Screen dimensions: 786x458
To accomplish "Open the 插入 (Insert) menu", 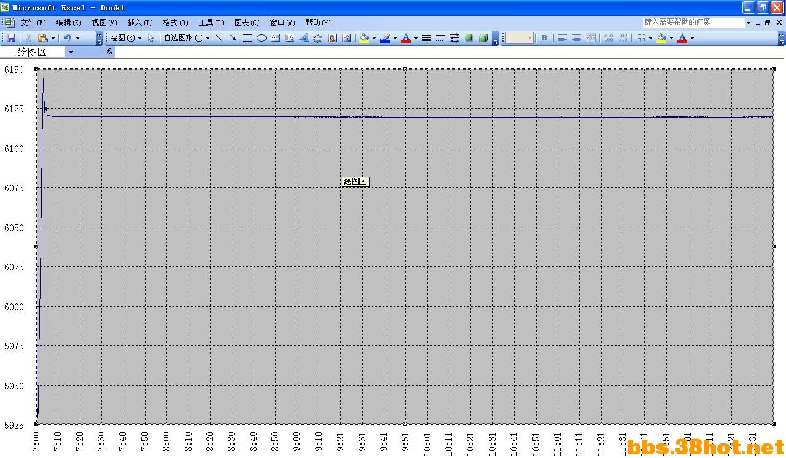I will [140, 23].
